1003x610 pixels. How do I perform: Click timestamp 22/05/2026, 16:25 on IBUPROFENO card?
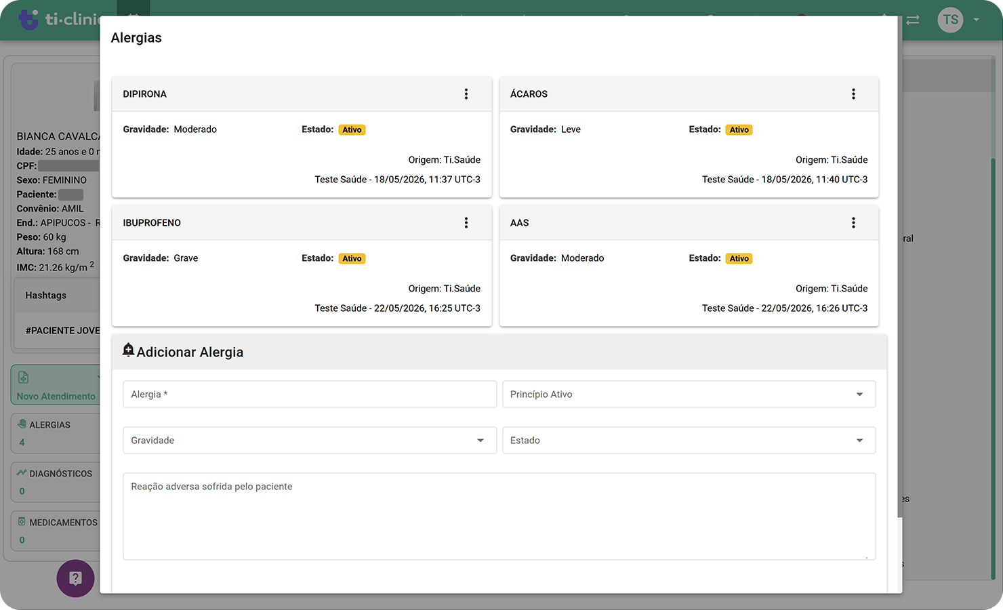[x=427, y=308]
